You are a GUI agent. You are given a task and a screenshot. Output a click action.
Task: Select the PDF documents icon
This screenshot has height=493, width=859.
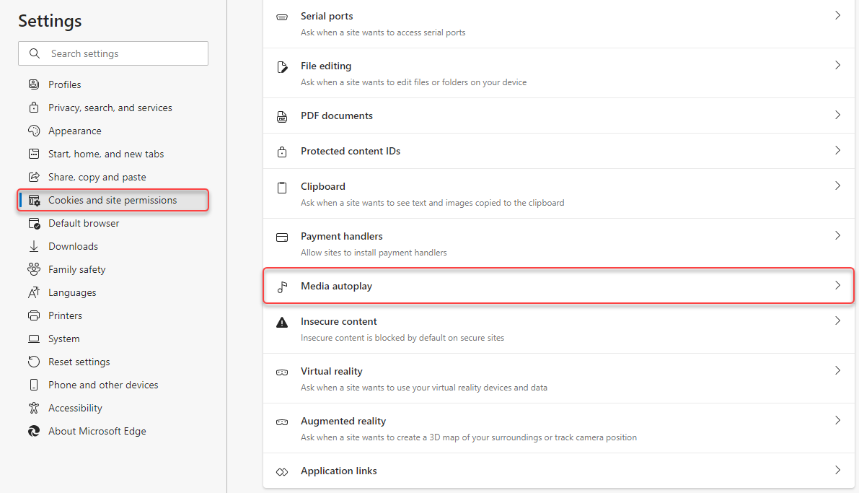click(x=282, y=115)
